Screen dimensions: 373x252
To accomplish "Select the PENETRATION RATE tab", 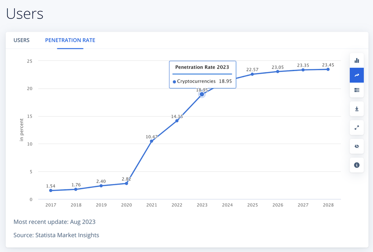I will coord(70,40).
